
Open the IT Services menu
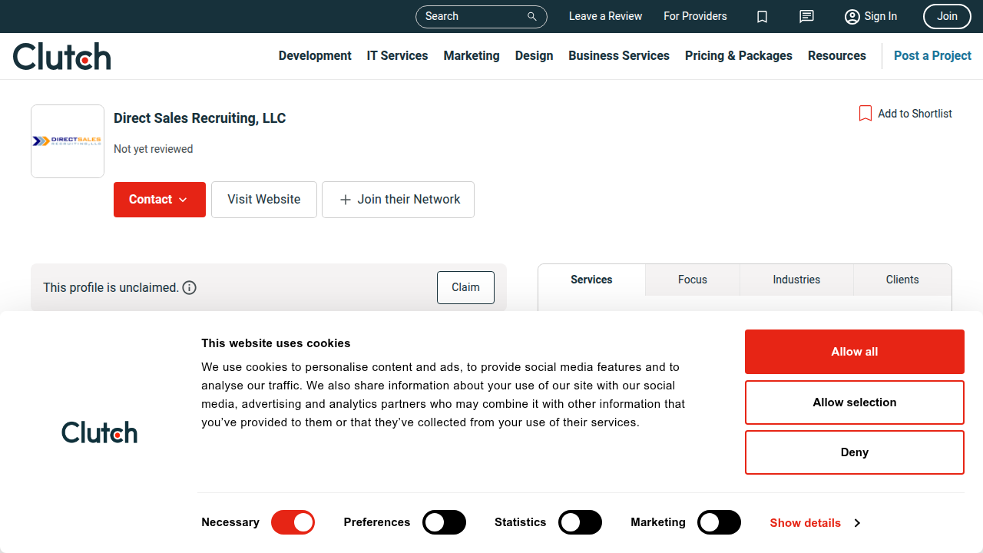pyautogui.click(x=397, y=56)
